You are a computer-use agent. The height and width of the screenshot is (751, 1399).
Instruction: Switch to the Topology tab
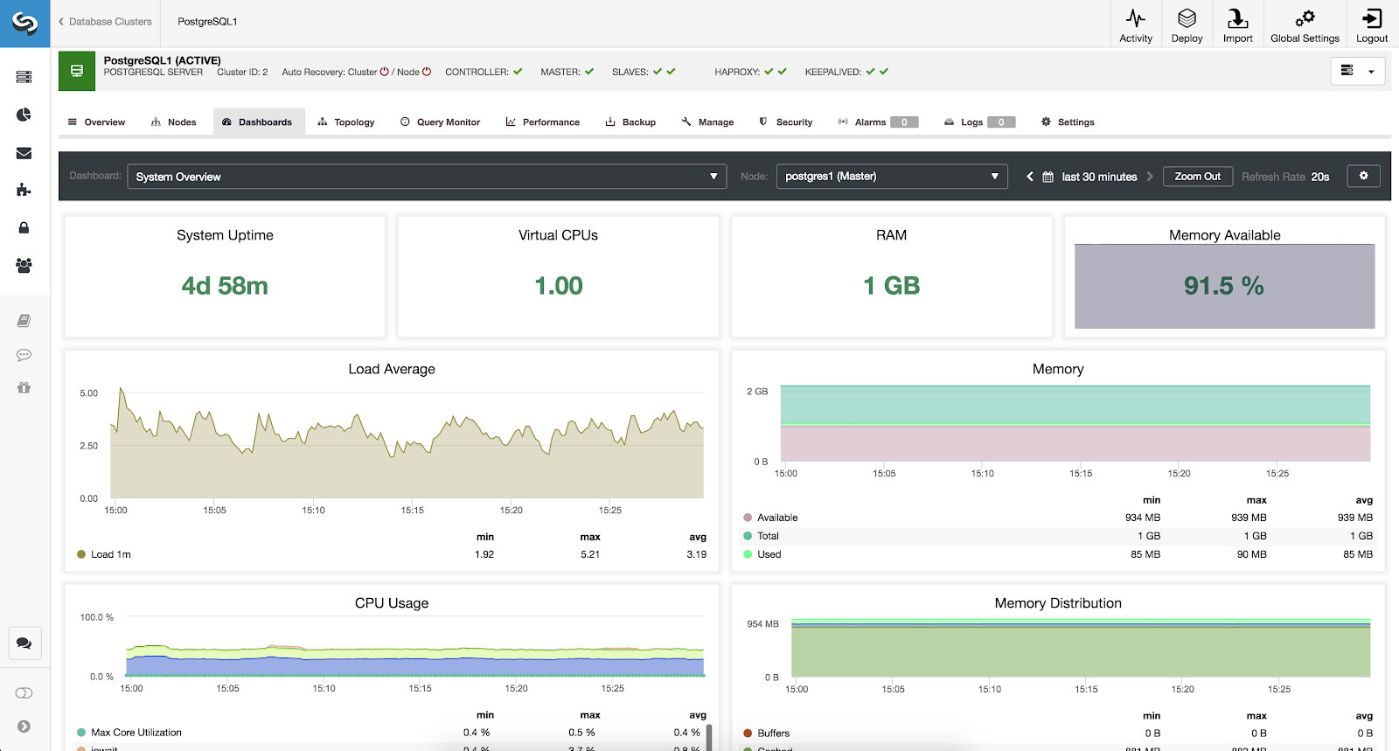pyautogui.click(x=346, y=122)
